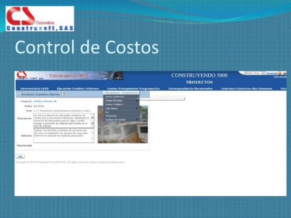Screen dimensions: 291x218
Task: Click the OK button
Action: (20, 156)
